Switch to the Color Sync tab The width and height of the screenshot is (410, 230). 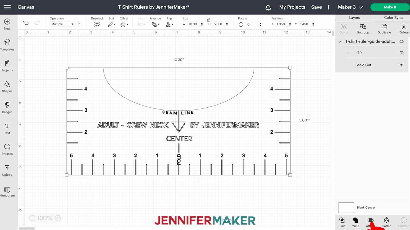(393, 18)
